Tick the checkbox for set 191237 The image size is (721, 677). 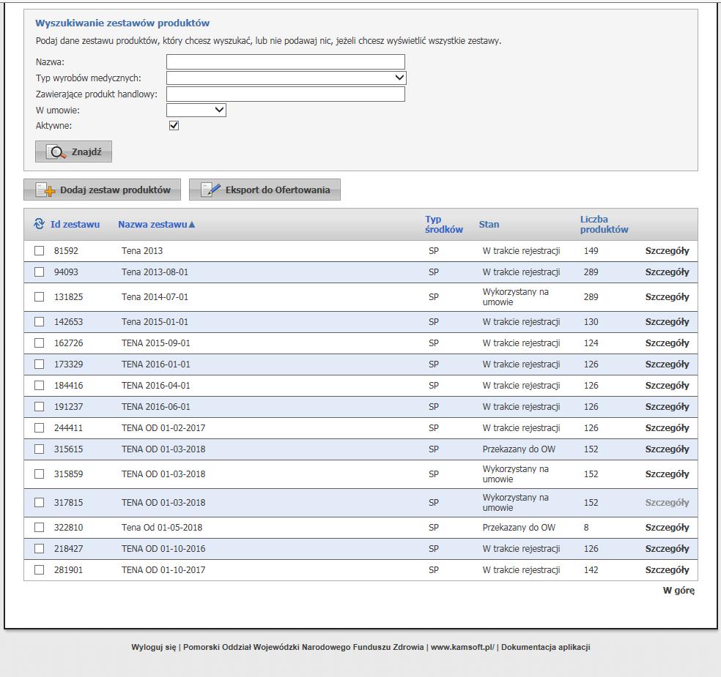point(40,406)
